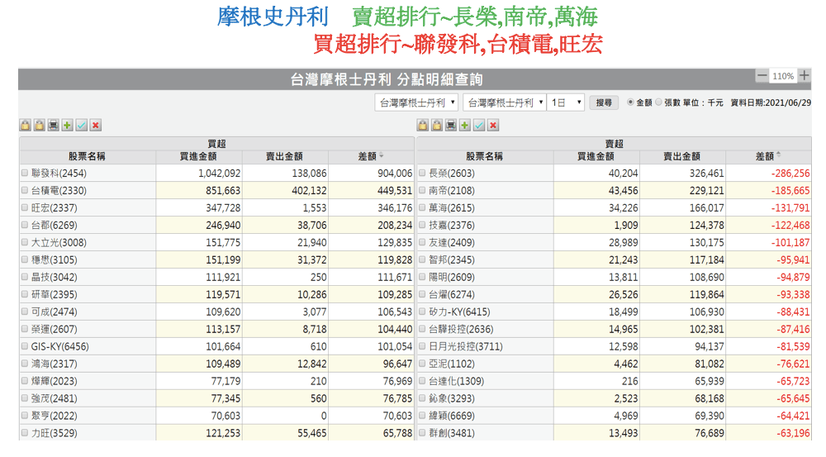The width and height of the screenshot is (826, 457).
Task: Click the print icon above the 買超 table
Action: point(54,125)
